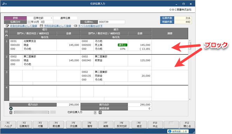232x134 pixels.
Task: Click the 借方 column header
Action: coord(45,30)
